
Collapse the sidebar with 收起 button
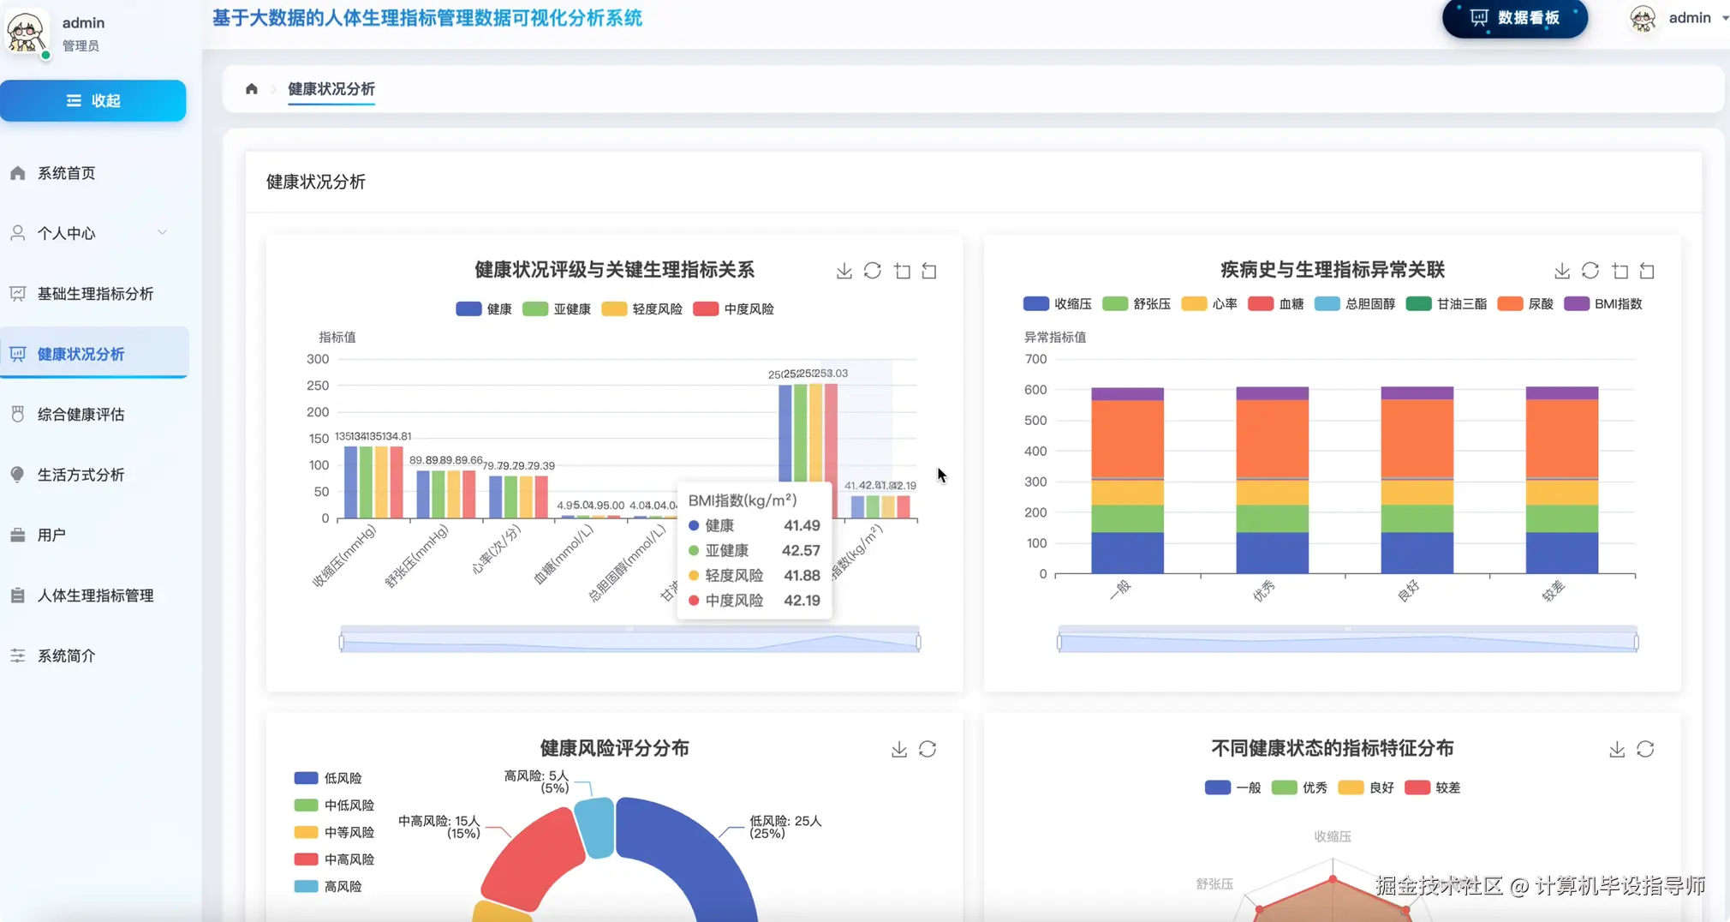(92, 100)
